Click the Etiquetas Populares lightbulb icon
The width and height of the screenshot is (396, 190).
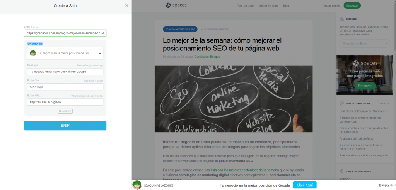(x=342, y=172)
